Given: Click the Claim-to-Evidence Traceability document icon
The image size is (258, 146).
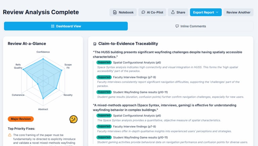Looking at the screenshot, I should pos(95,44).
